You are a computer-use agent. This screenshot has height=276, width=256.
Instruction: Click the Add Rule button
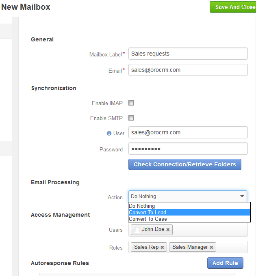[225, 263]
